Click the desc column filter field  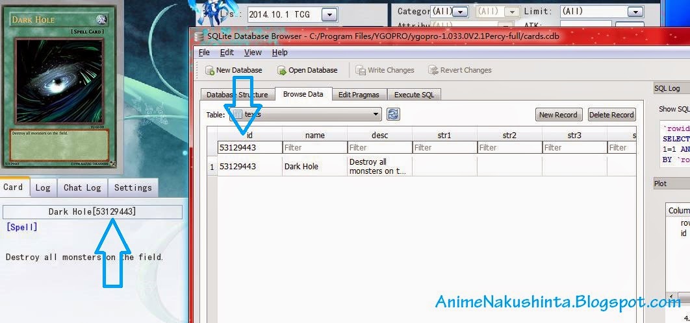(380, 148)
